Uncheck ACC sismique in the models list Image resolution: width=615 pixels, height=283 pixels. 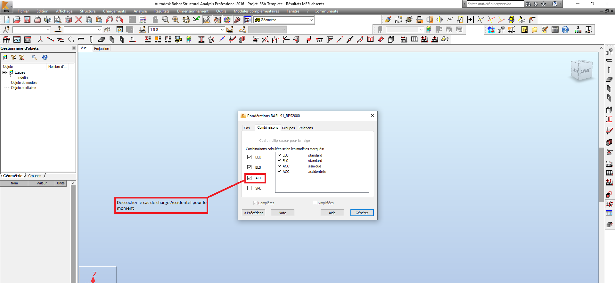pos(280,166)
